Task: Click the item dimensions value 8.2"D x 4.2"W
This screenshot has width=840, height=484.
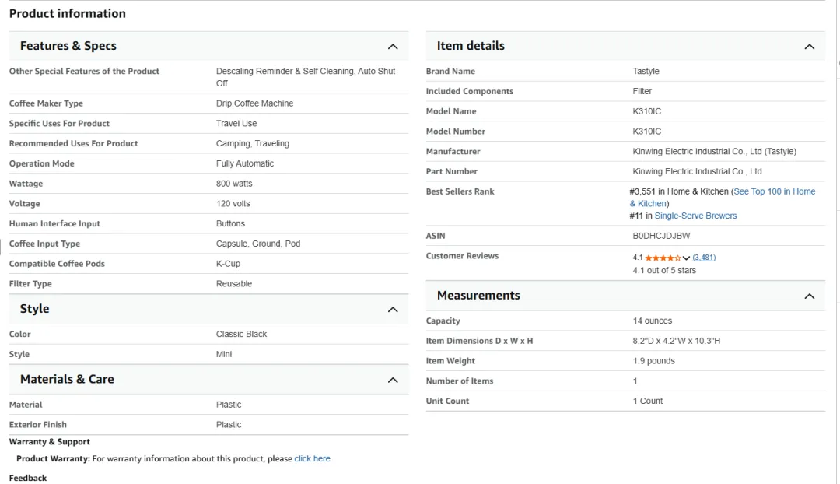Action: [x=676, y=341]
